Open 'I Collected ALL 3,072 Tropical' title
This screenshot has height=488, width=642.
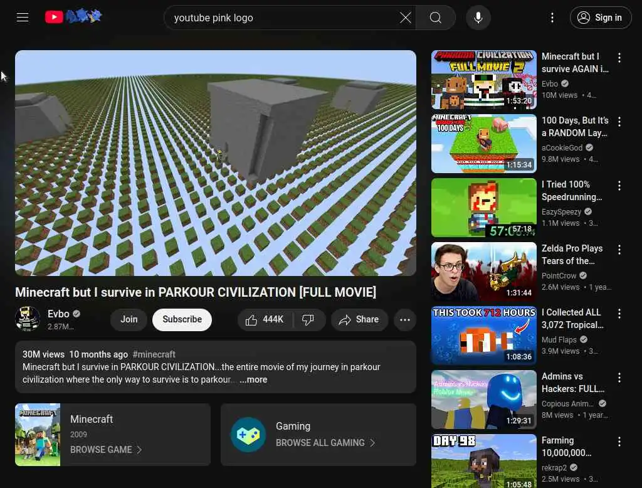pos(572,319)
